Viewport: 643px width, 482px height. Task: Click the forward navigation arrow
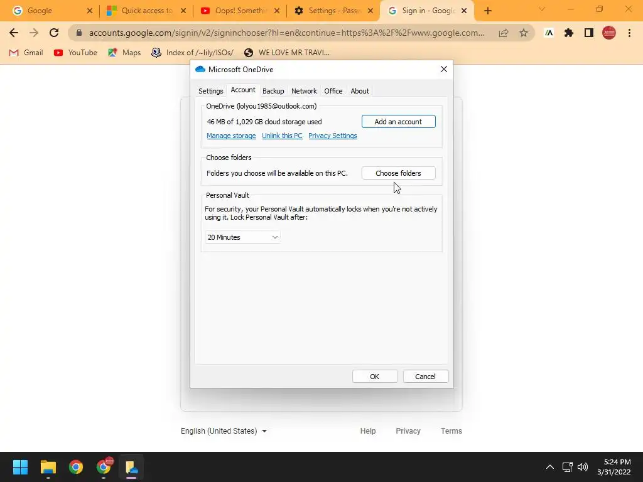[x=34, y=33]
